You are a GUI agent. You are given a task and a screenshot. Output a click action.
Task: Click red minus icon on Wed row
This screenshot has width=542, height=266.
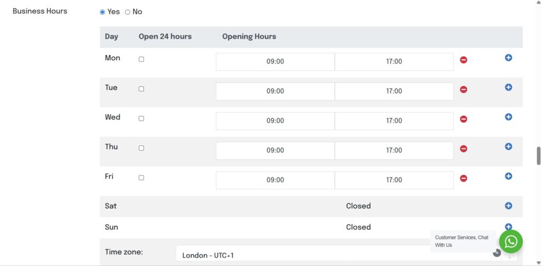point(464,120)
